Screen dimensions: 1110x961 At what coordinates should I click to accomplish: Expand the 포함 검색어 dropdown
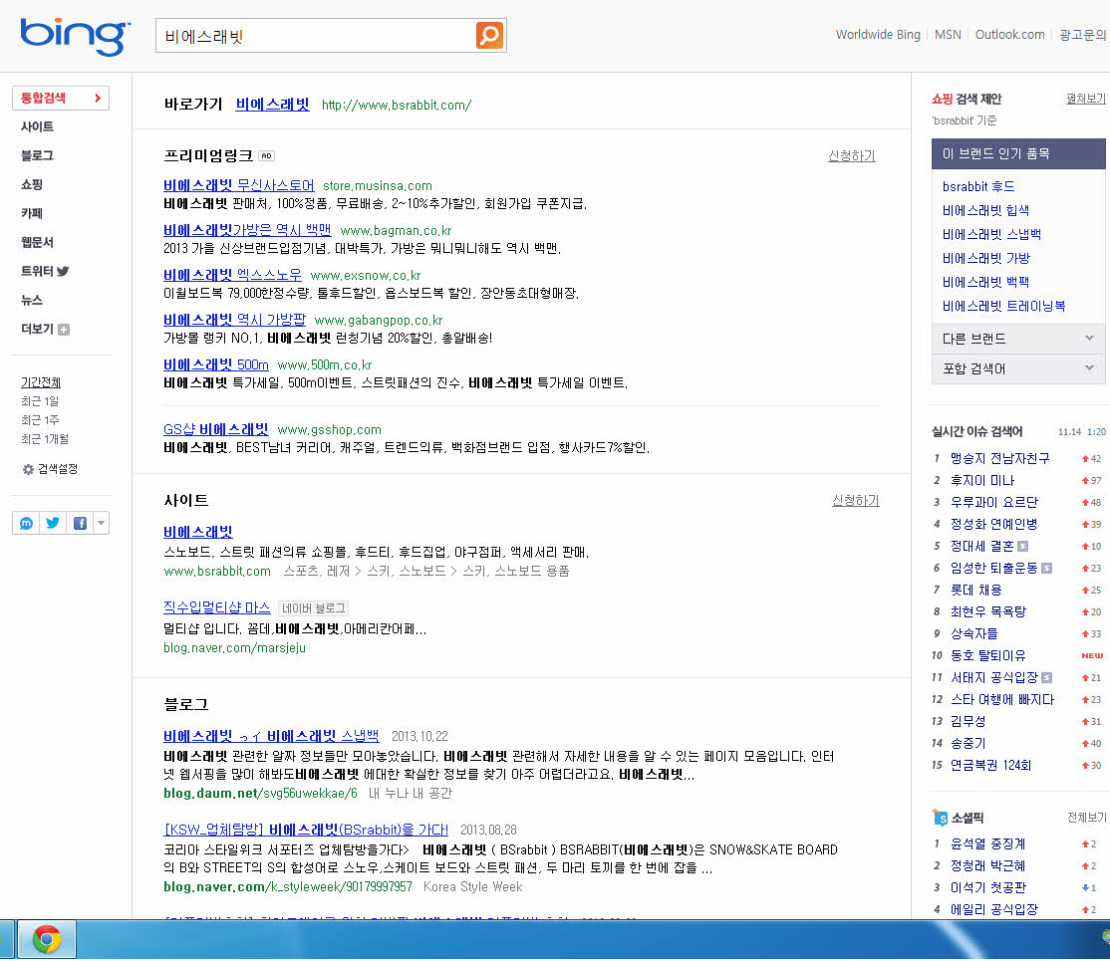click(x=1018, y=368)
